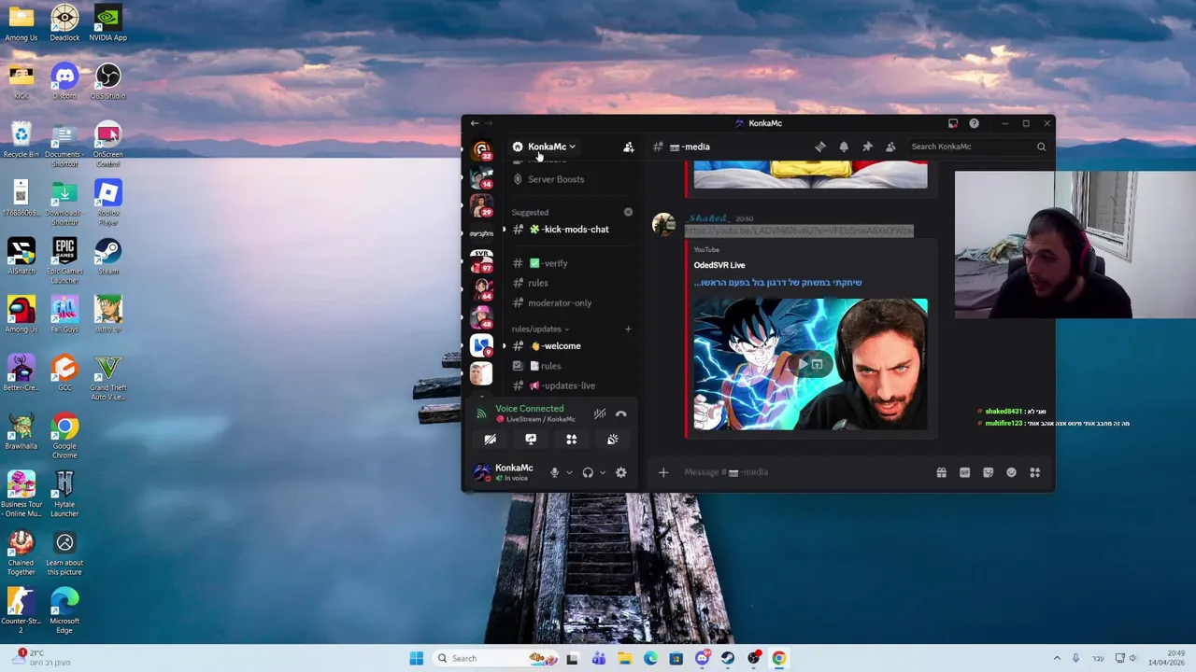Send a gift with the gift icon
The width and height of the screenshot is (1196, 672).
[942, 472]
